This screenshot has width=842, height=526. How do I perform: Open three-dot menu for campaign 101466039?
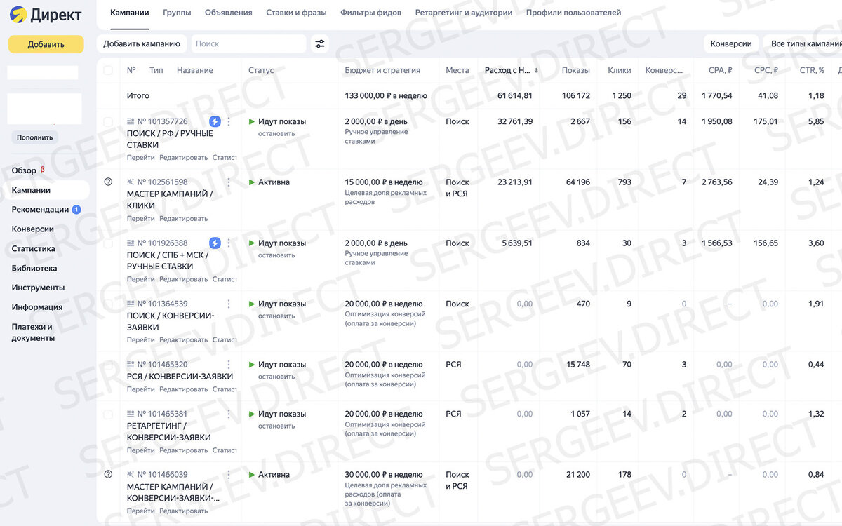pyautogui.click(x=229, y=475)
